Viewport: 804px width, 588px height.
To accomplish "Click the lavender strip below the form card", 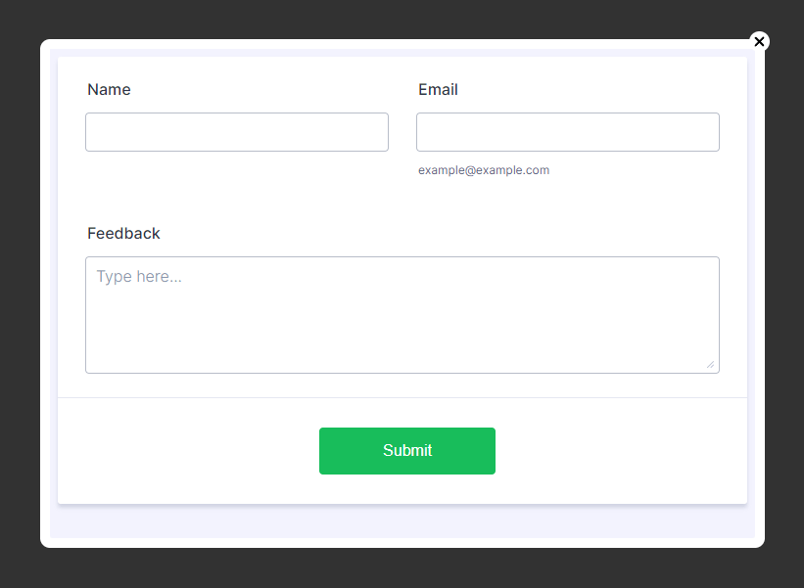I will (x=402, y=521).
